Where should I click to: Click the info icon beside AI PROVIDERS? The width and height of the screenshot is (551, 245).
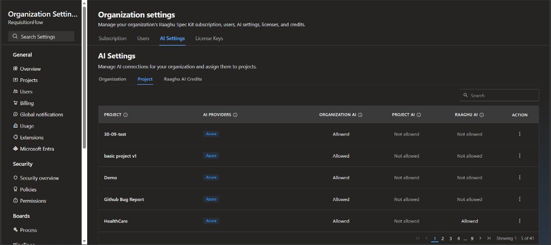click(x=235, y=115)
